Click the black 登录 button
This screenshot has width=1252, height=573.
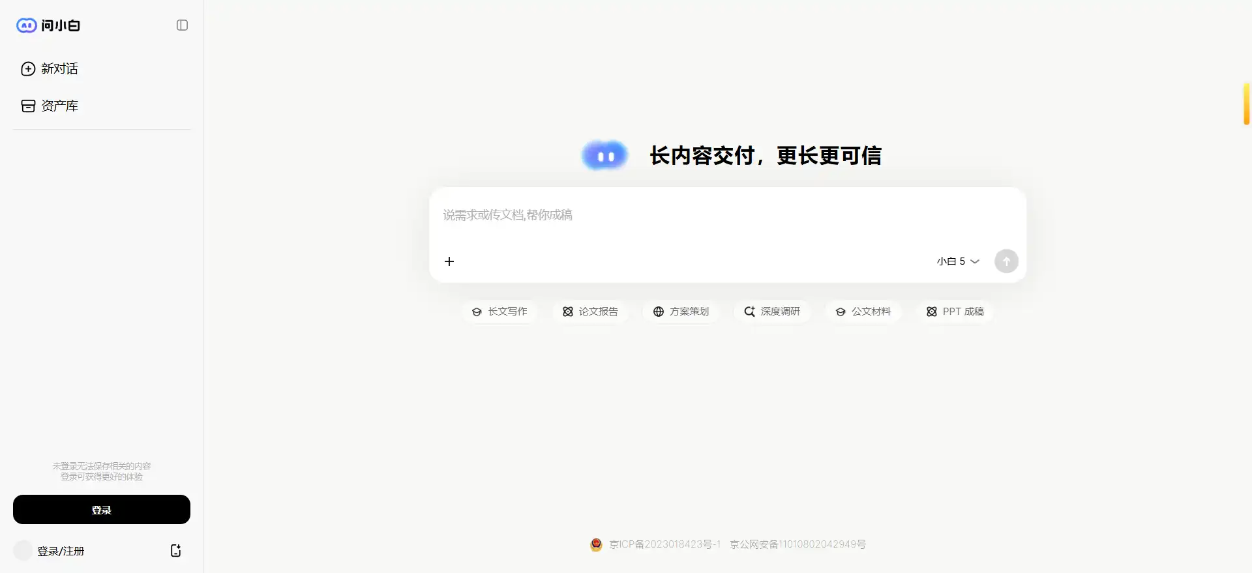tap(102, 510)
